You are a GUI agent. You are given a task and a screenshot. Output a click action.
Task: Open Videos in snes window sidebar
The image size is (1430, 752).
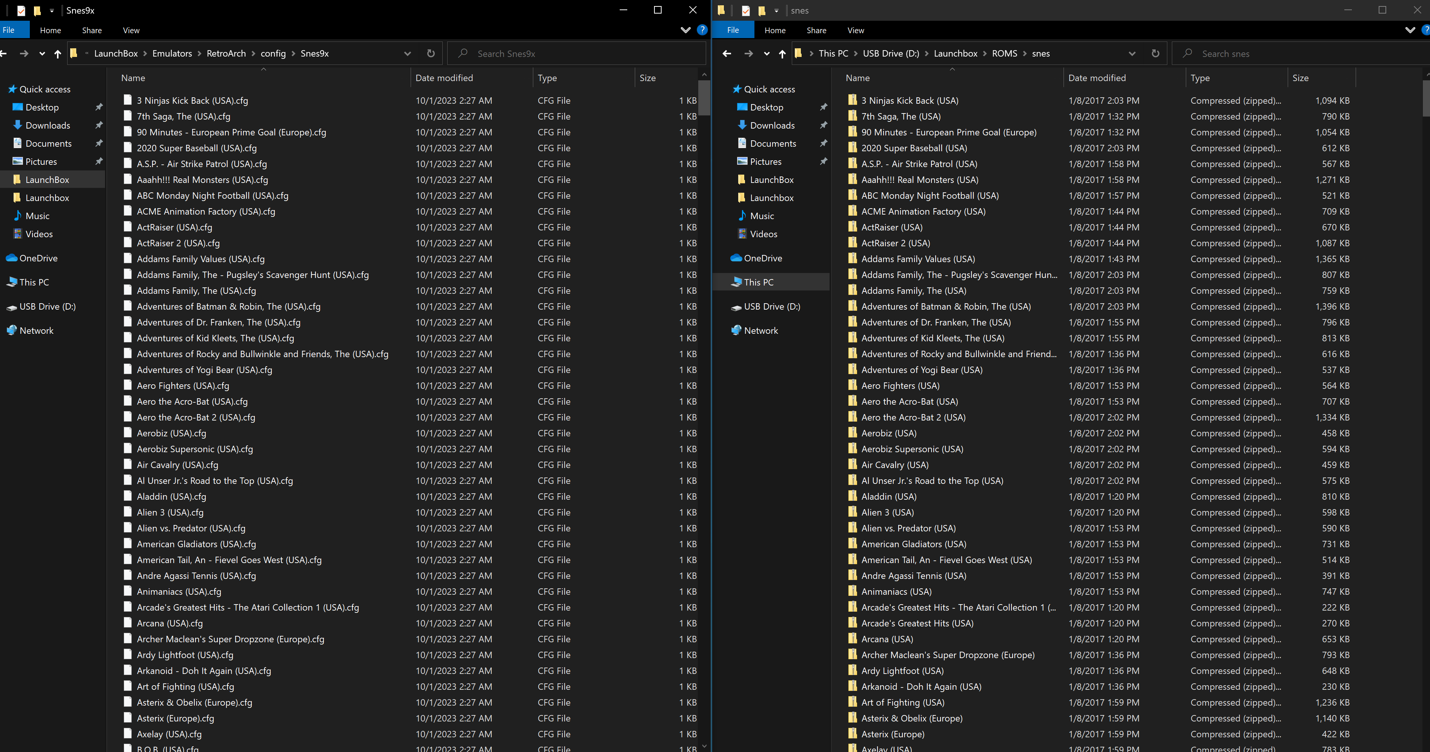pos(763,234)
